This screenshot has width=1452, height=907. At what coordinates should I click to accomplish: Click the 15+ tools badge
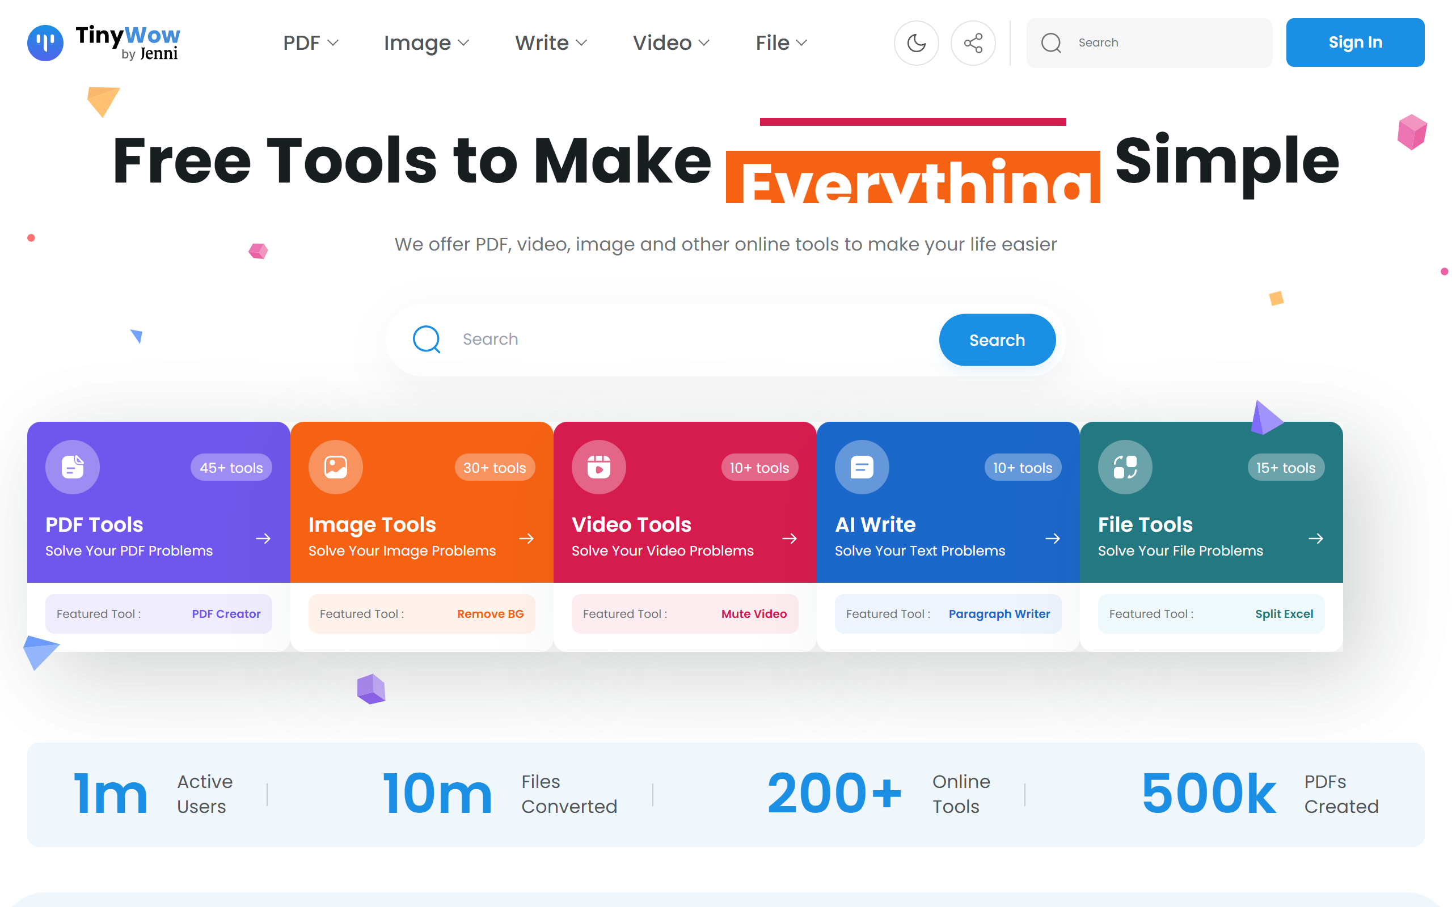point(1286,467)
